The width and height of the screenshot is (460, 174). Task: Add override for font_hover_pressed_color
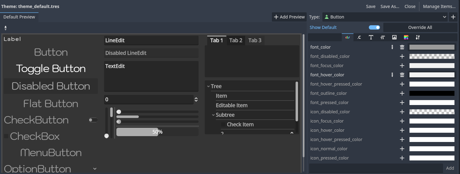[x=402, y=84]
